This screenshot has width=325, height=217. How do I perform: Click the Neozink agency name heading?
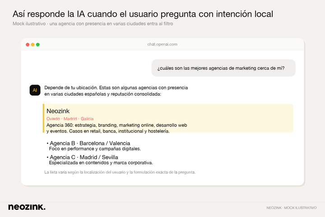(58, 111)
